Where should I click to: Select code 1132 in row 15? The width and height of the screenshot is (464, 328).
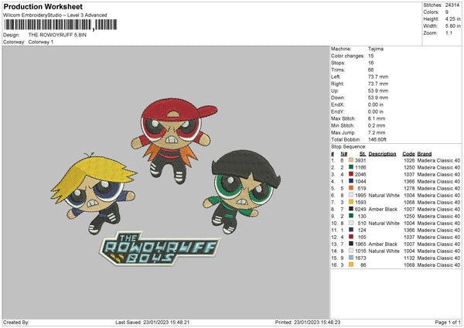tap(409, 258)
